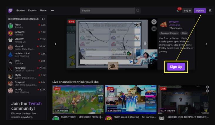Open xQcOW channel in sidebar
215x125 pixels.
coord(26,40)
